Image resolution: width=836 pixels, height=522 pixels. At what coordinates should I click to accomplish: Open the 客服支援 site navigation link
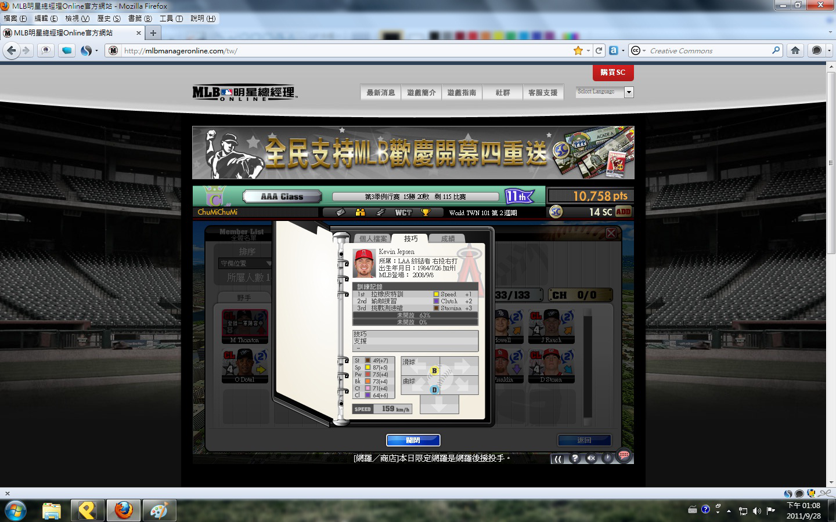pos(543,92)
